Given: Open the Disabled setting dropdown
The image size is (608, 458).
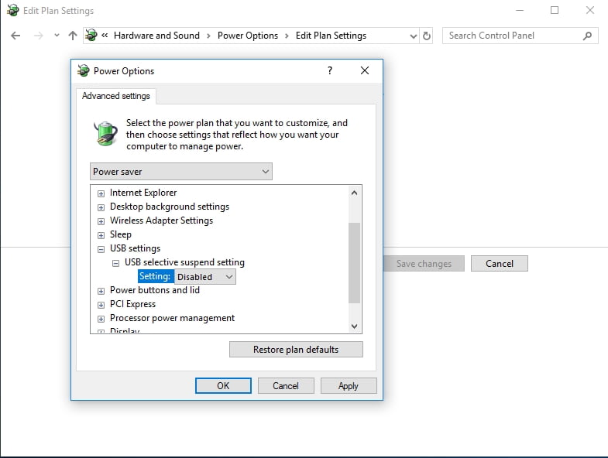Looking at the screenshot, I should [x=204, y=277].
